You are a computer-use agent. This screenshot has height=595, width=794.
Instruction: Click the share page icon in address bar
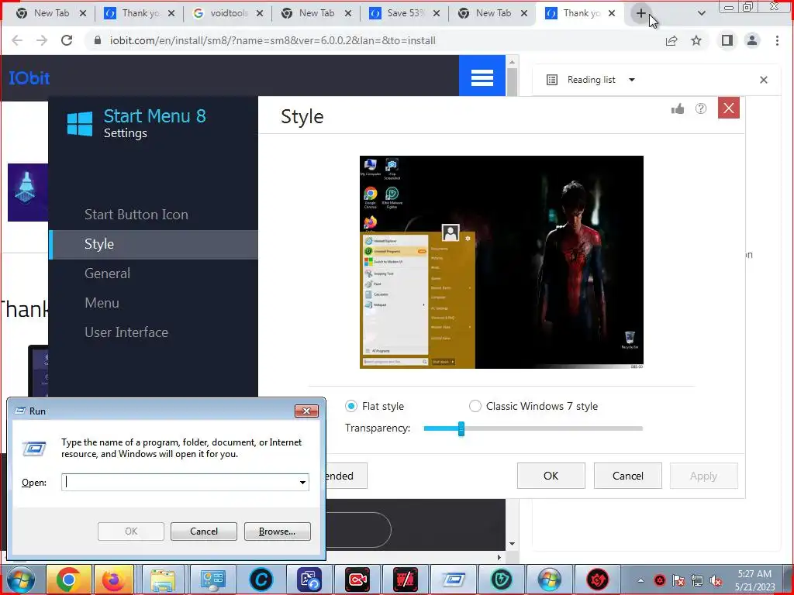(671, 40)
